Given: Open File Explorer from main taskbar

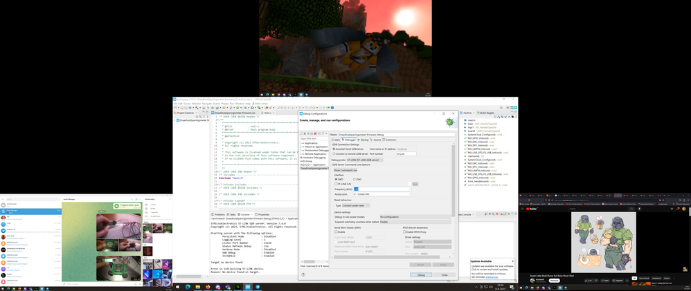Looking at the screenshot, I should click(198, 287).
